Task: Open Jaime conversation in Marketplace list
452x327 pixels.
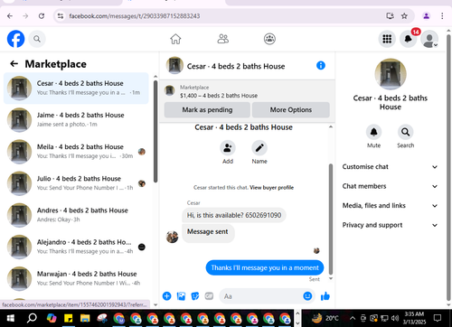Action: (x=76, y=120)
